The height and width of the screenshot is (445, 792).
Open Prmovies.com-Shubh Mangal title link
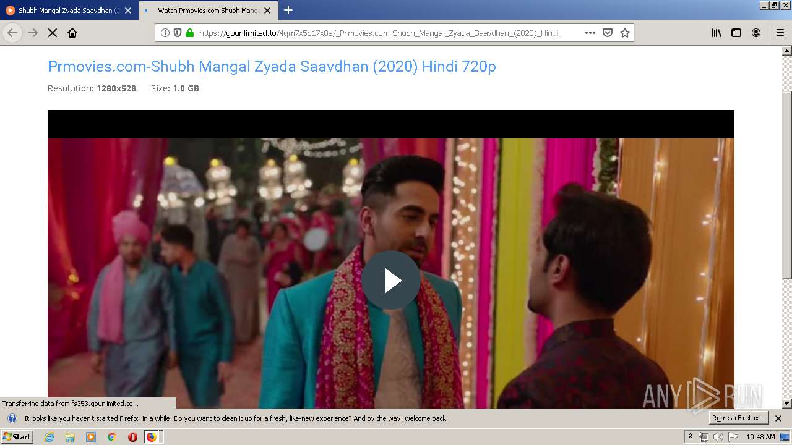(272, 66)
